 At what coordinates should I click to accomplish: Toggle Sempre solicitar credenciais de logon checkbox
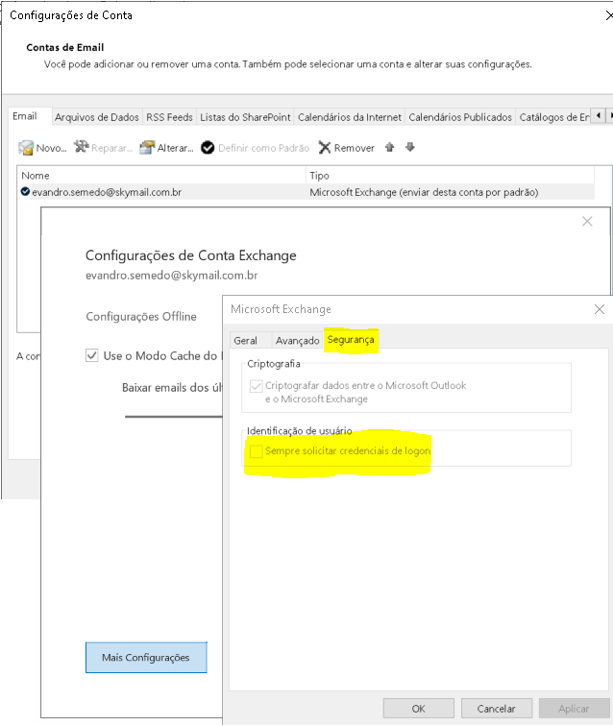coord(257,451)
